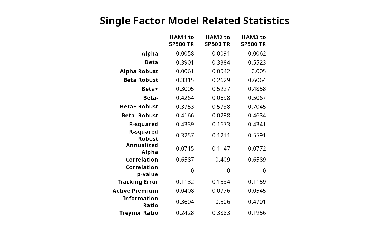Click the Annualized Alpha row label
The width and height of the screenshot is (369, 228).
pos(142,149)
